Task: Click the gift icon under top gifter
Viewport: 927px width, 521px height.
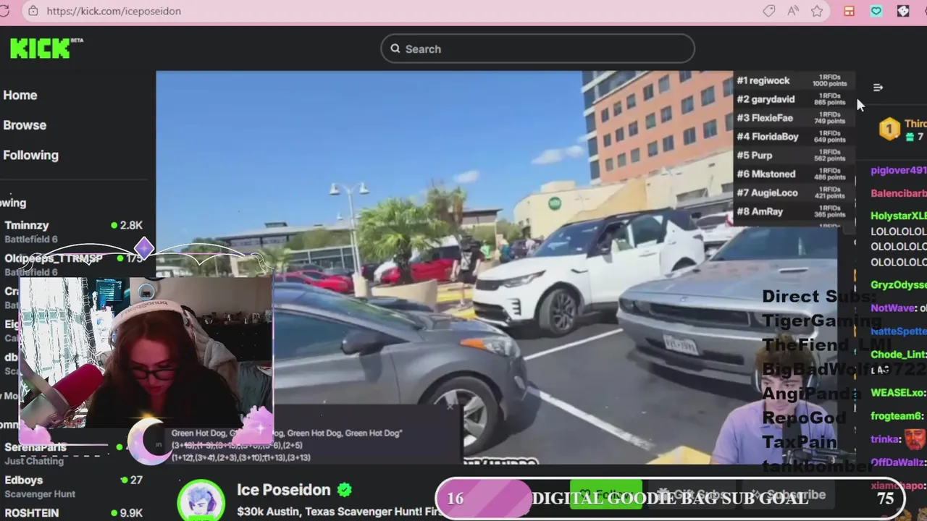Action: click(909, 137)
